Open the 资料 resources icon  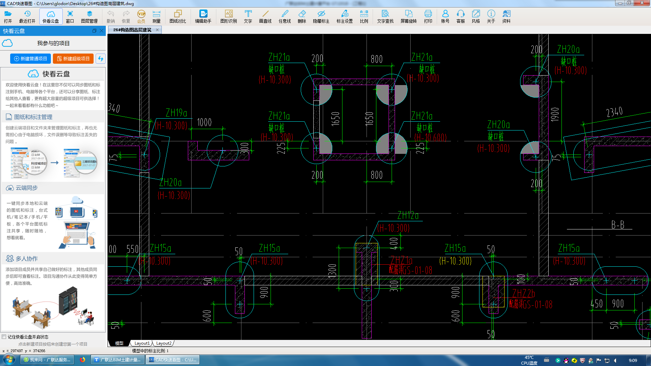506,17
